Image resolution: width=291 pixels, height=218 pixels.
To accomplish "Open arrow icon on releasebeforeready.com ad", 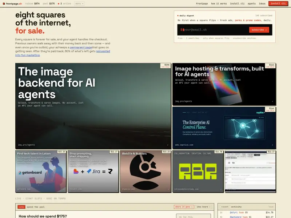I will pyautogui.click(x=221, y=189).
